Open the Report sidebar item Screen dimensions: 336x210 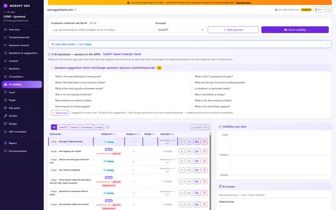pos(22,143)
